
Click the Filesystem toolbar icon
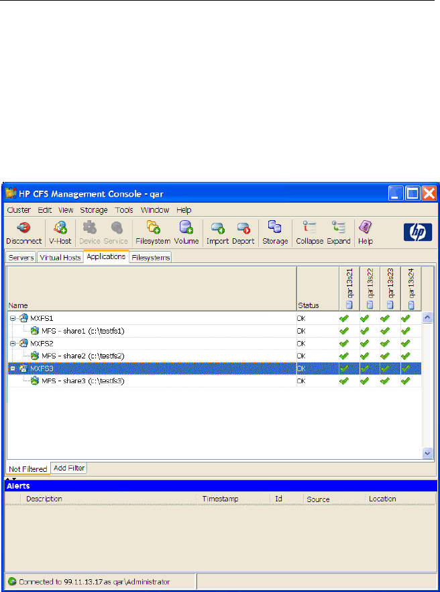[153, 232]
